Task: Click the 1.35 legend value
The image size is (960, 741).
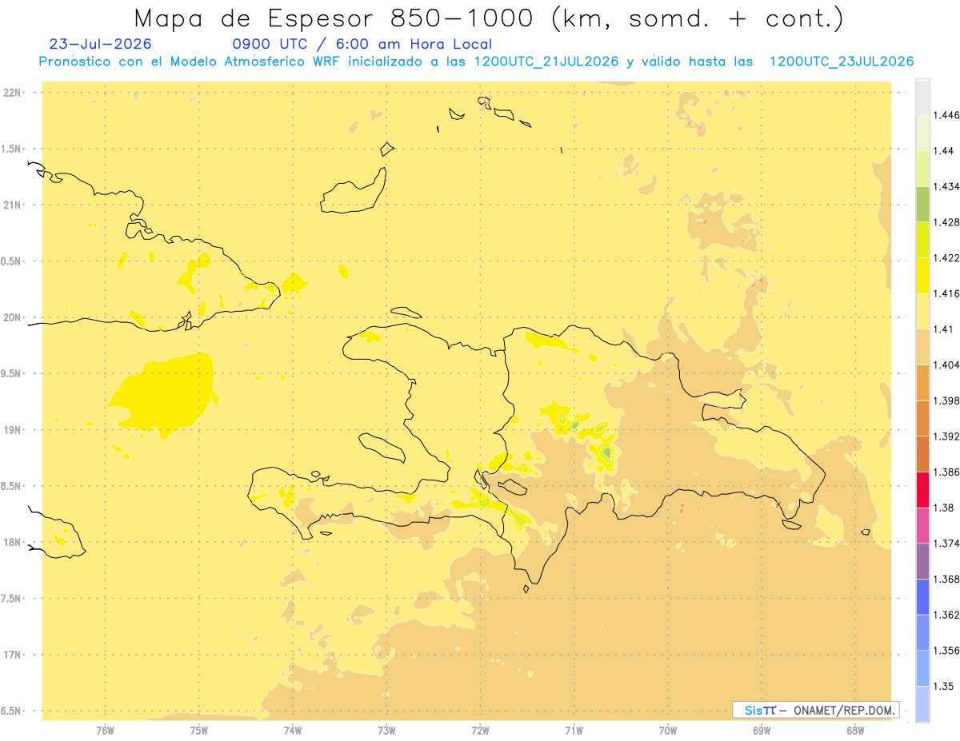Action: coord(943,686)
